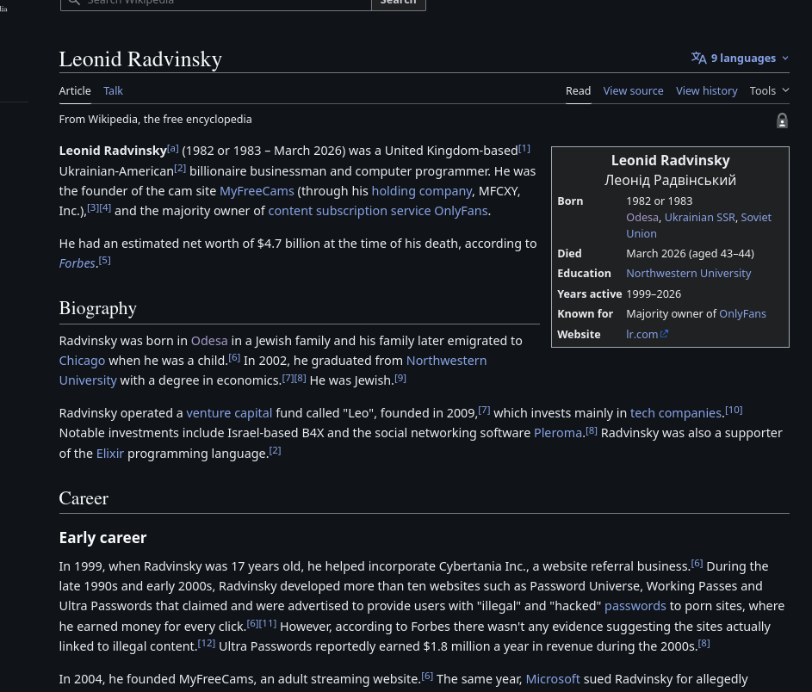Click footnote reference [a] after the name
Viewport: 812px width, 692px height.
pyautogui.click(x=173, y=149)
